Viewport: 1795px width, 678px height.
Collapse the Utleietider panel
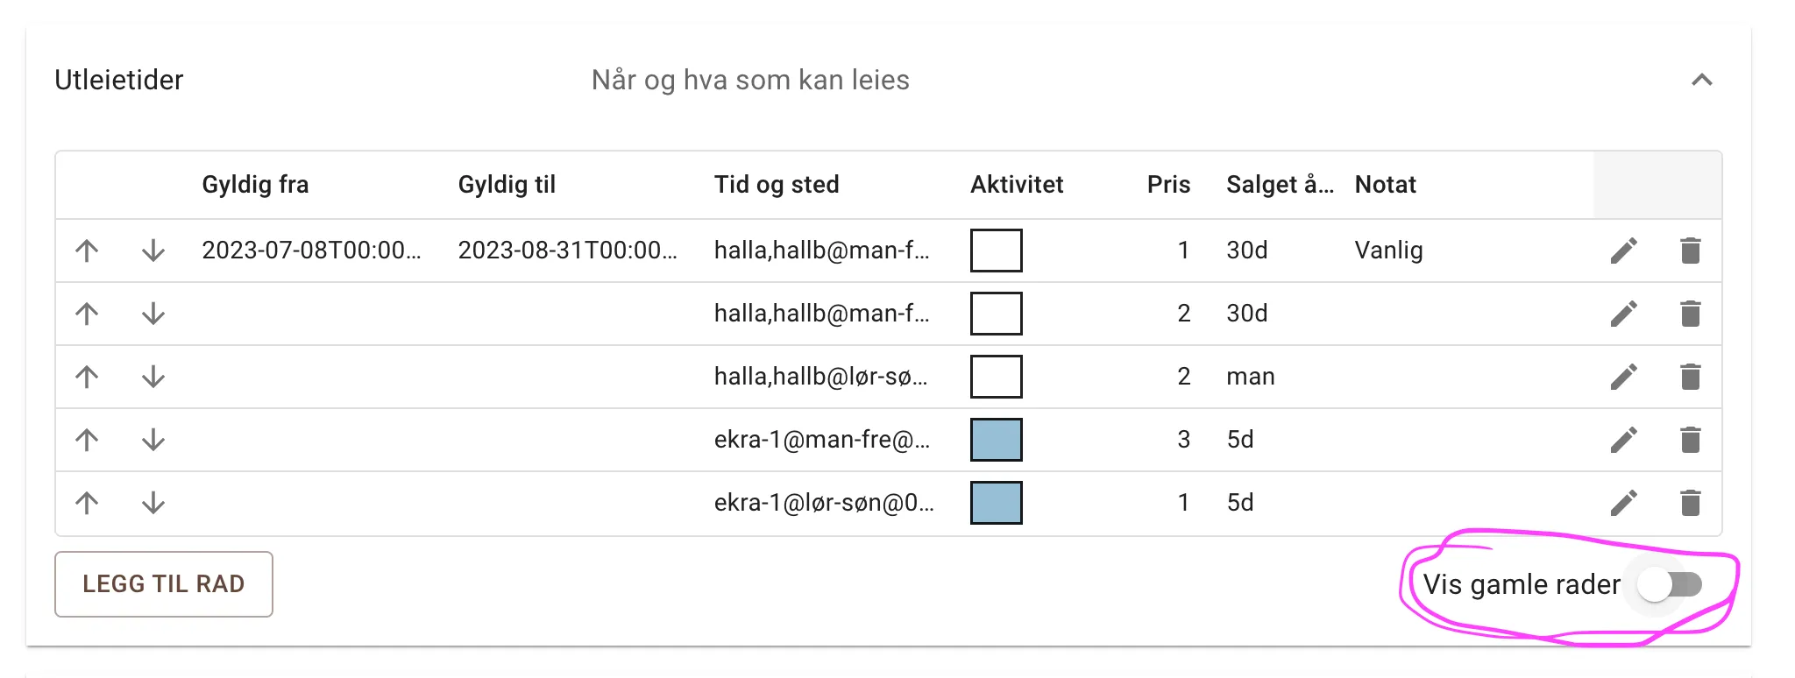1701,80
